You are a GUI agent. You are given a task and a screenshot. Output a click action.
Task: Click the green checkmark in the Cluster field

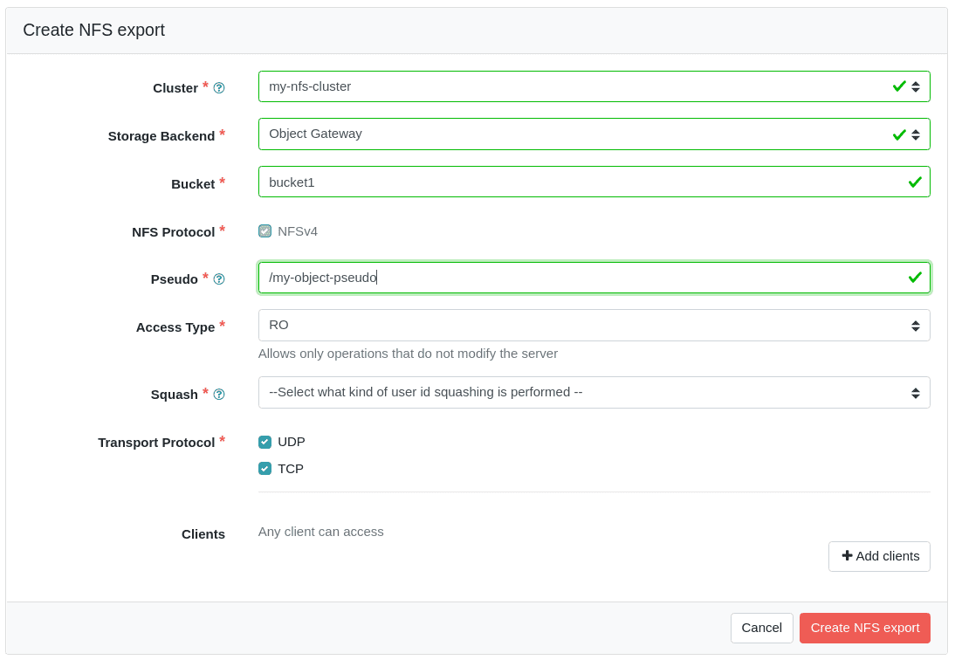[x=899, y=86]
